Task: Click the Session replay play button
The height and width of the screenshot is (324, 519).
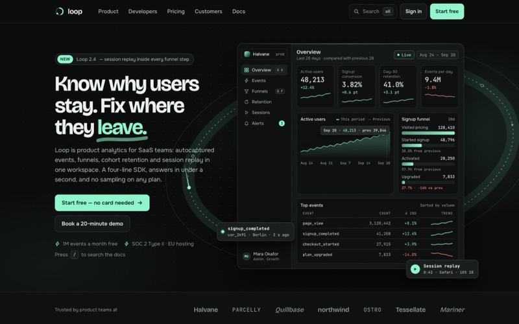Action: [415, 269]
